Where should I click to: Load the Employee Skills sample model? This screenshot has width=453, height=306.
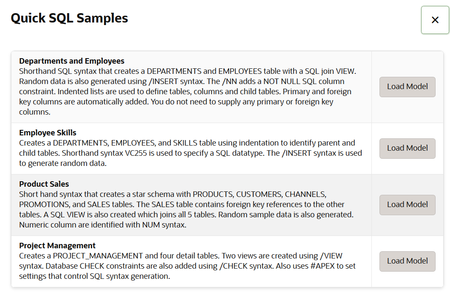(407, 148)
